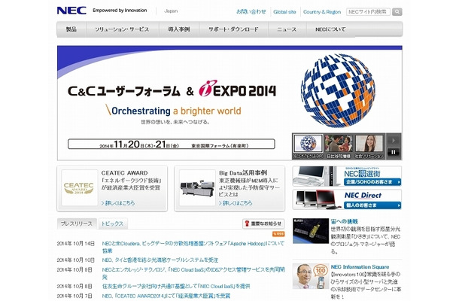
Task: Select the 社会ソリューション slide thumbnail
Action: coord(369,144)
